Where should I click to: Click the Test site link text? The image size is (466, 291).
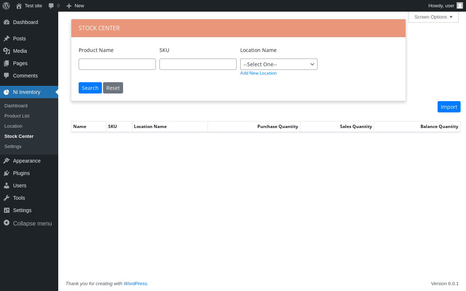33,6
